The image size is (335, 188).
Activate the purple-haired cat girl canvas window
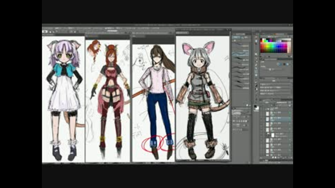pyautogui.click(x=64, y=99)
